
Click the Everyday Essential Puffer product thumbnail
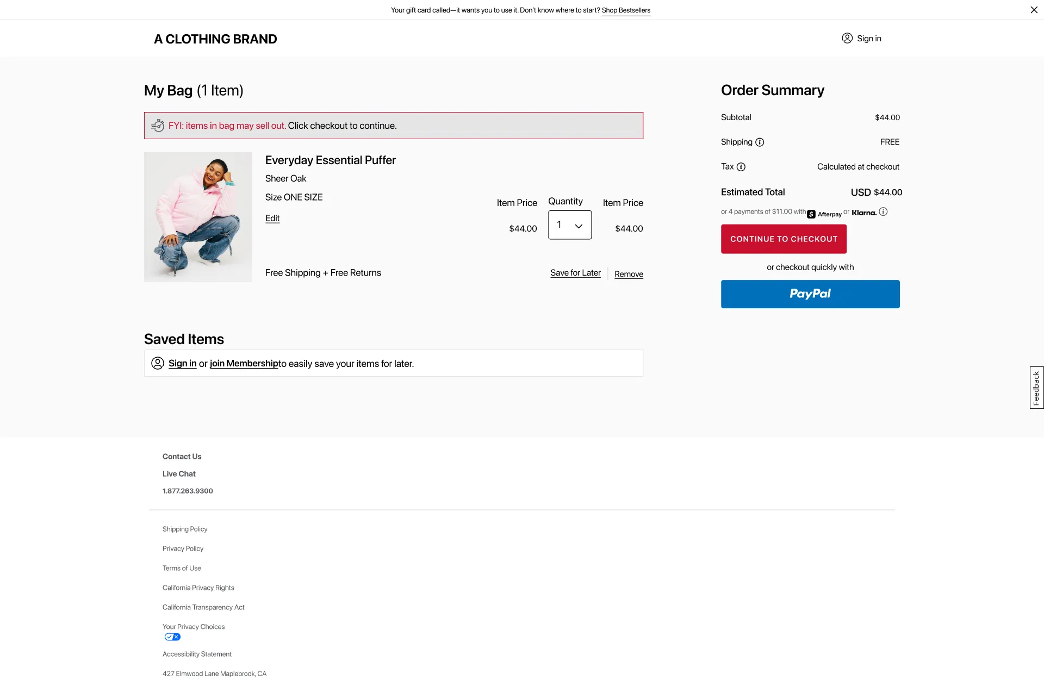point(198,217)
